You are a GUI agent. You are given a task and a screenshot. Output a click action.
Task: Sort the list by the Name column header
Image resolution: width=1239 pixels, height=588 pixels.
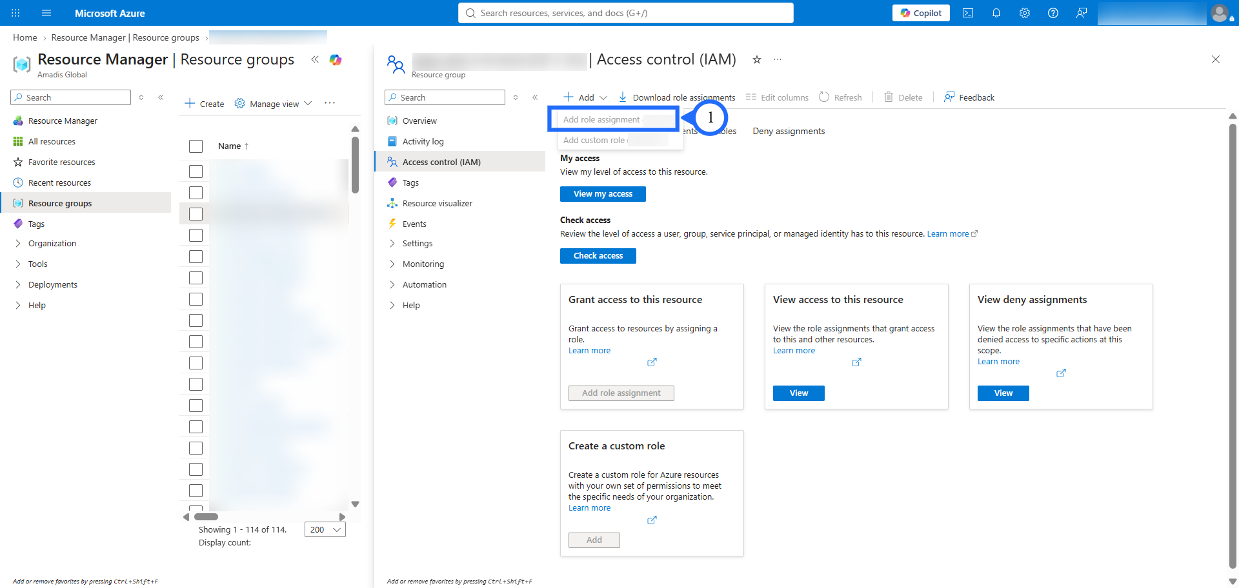[x=234, y=146]
